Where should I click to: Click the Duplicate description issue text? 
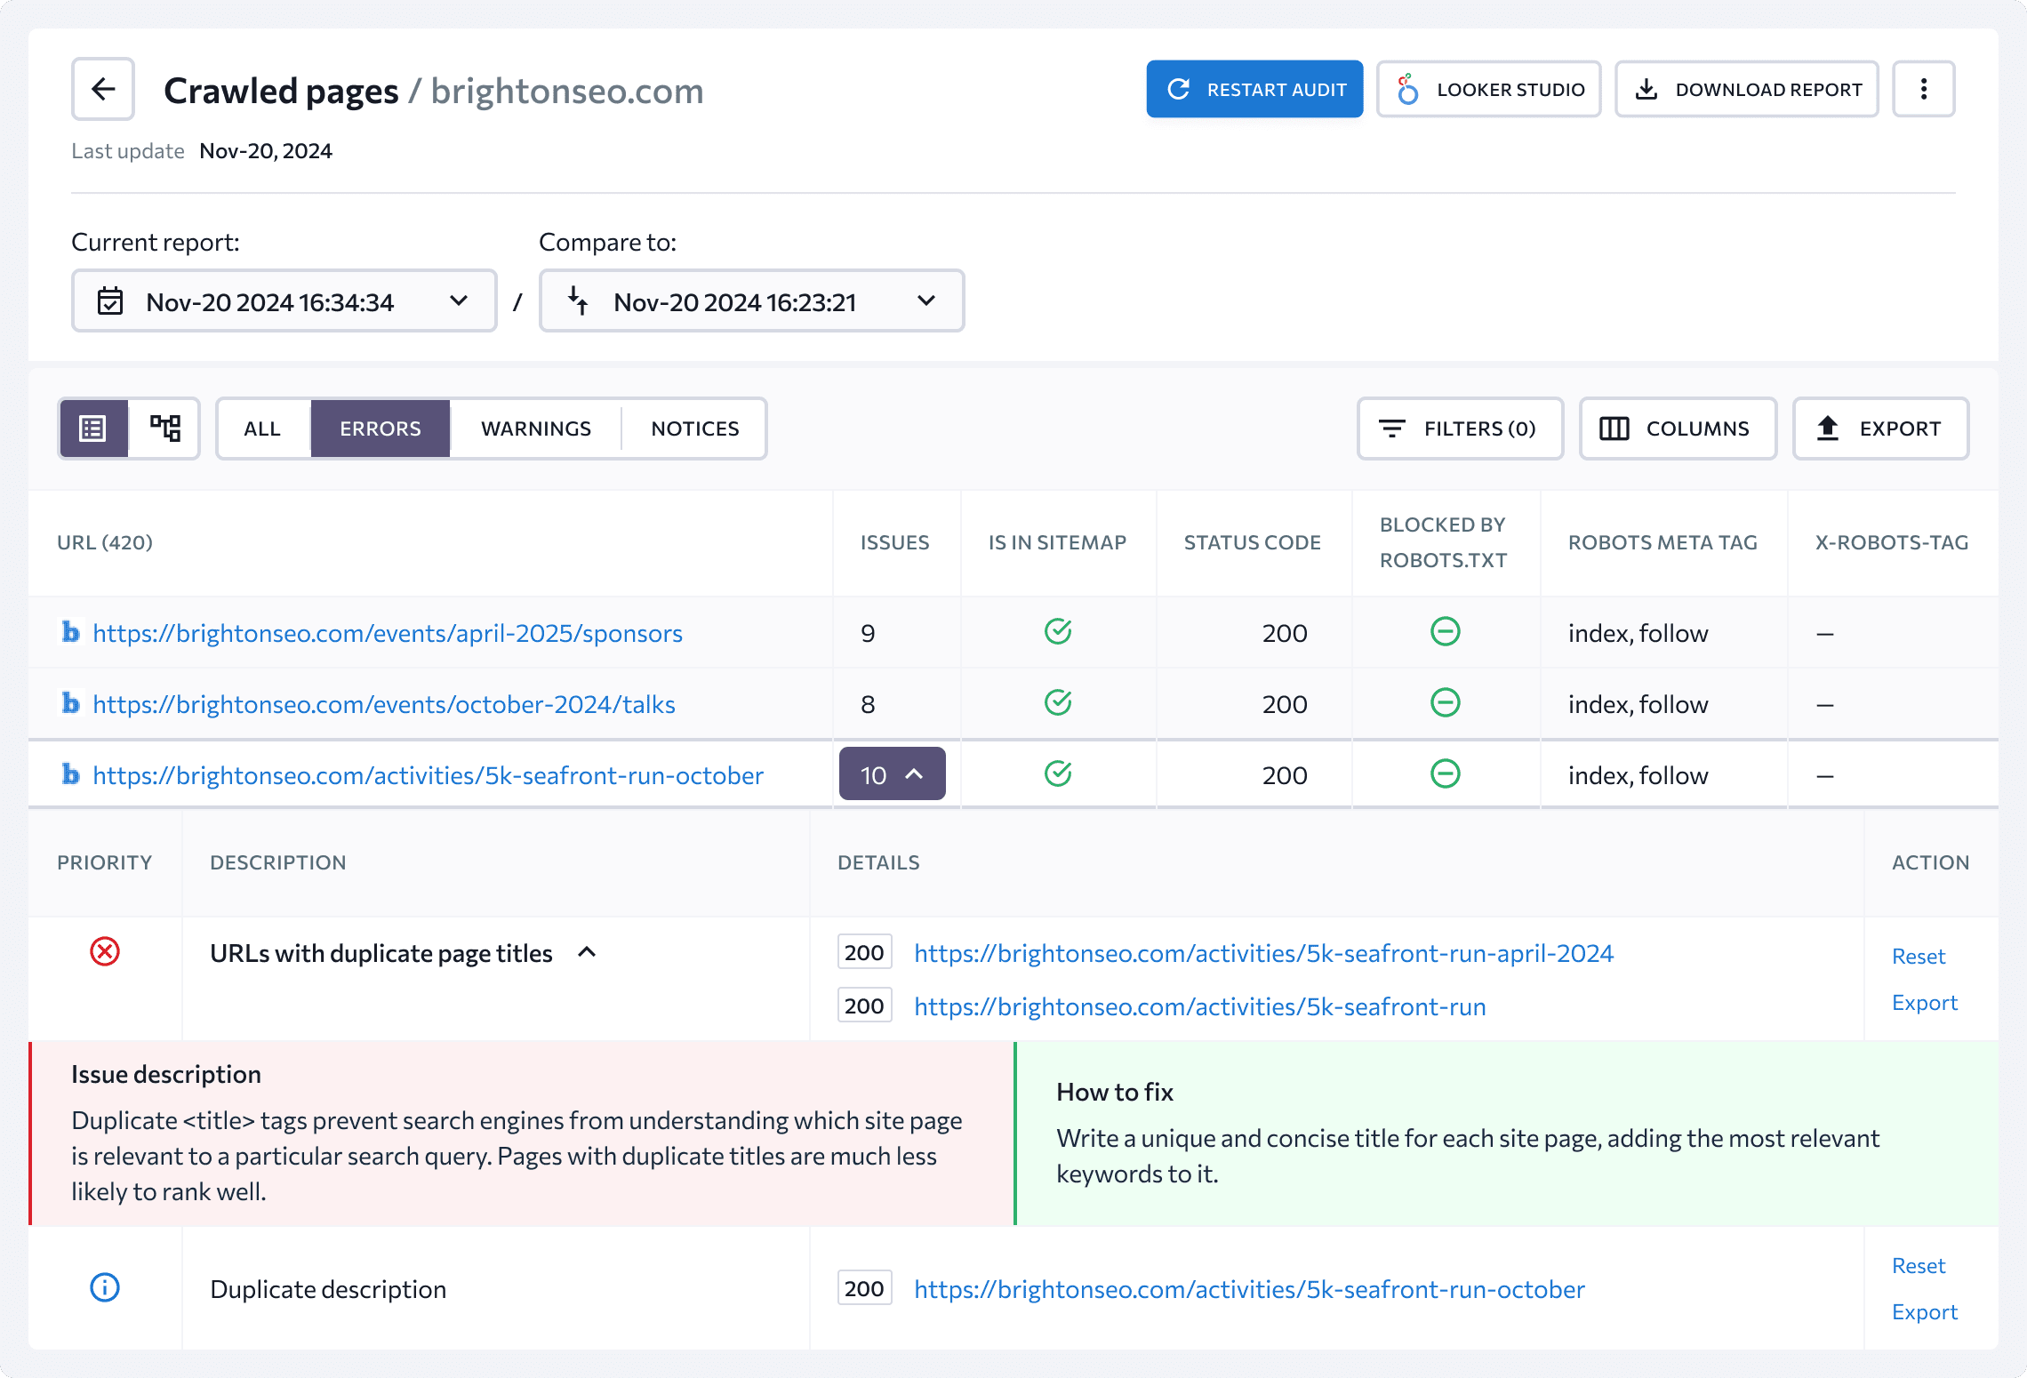coord(328,1289)
